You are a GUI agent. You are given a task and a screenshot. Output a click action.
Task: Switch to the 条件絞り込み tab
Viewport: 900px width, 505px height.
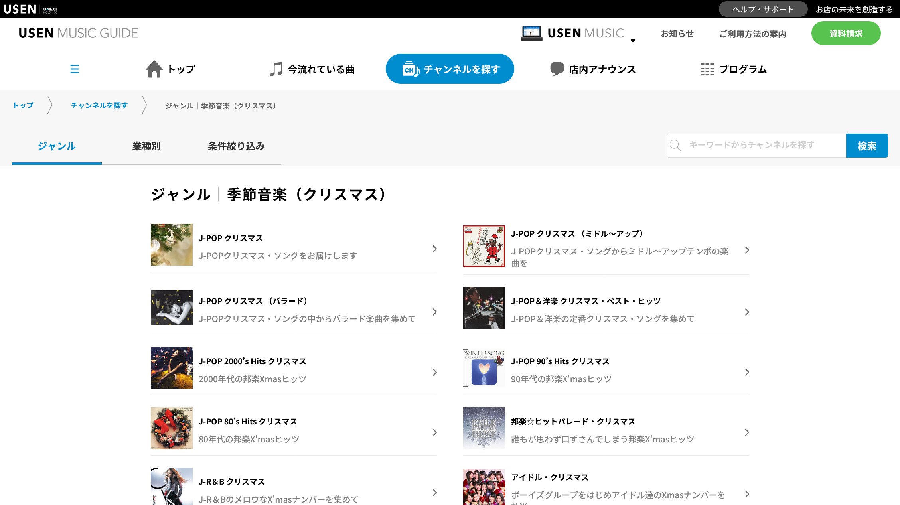tap(236, 146)
